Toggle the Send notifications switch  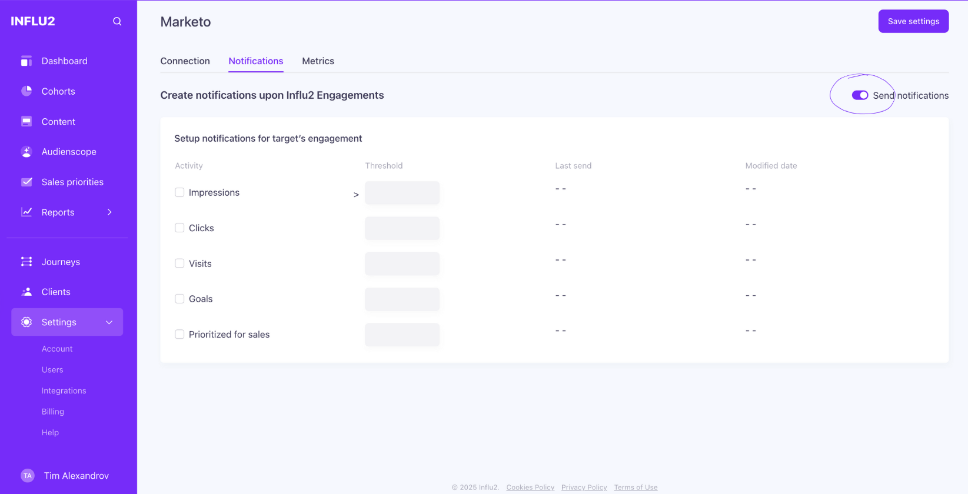click(860, 95)
